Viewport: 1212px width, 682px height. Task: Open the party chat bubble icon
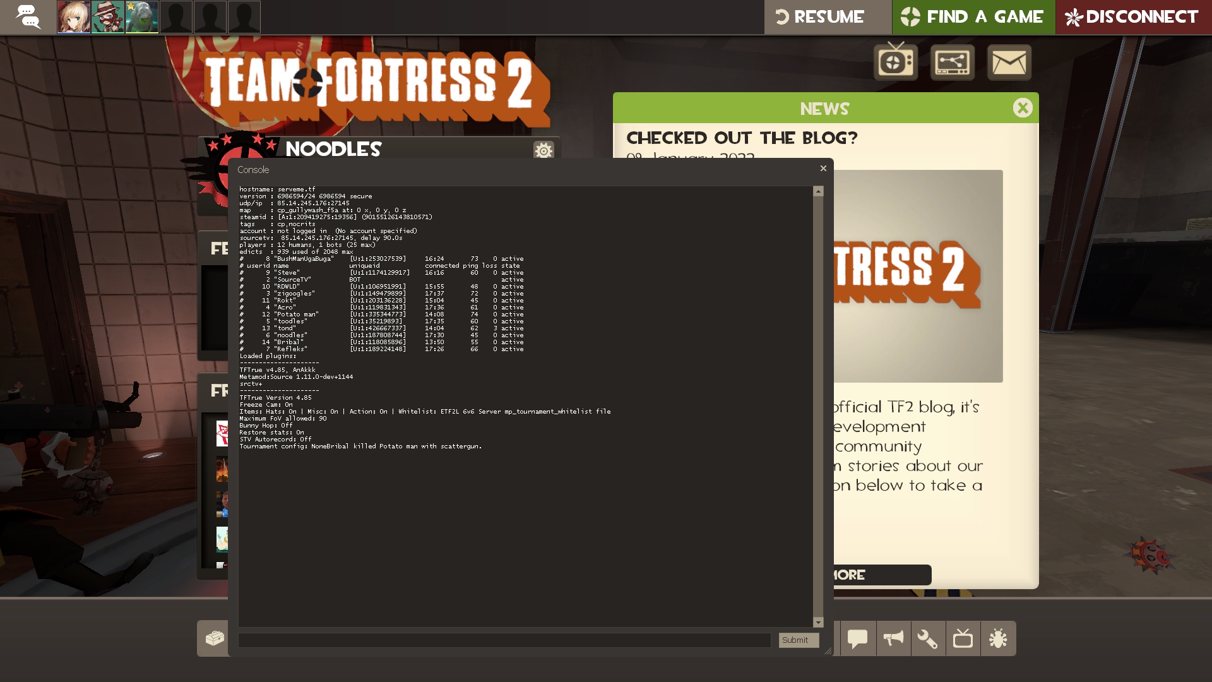click(28, 17)
